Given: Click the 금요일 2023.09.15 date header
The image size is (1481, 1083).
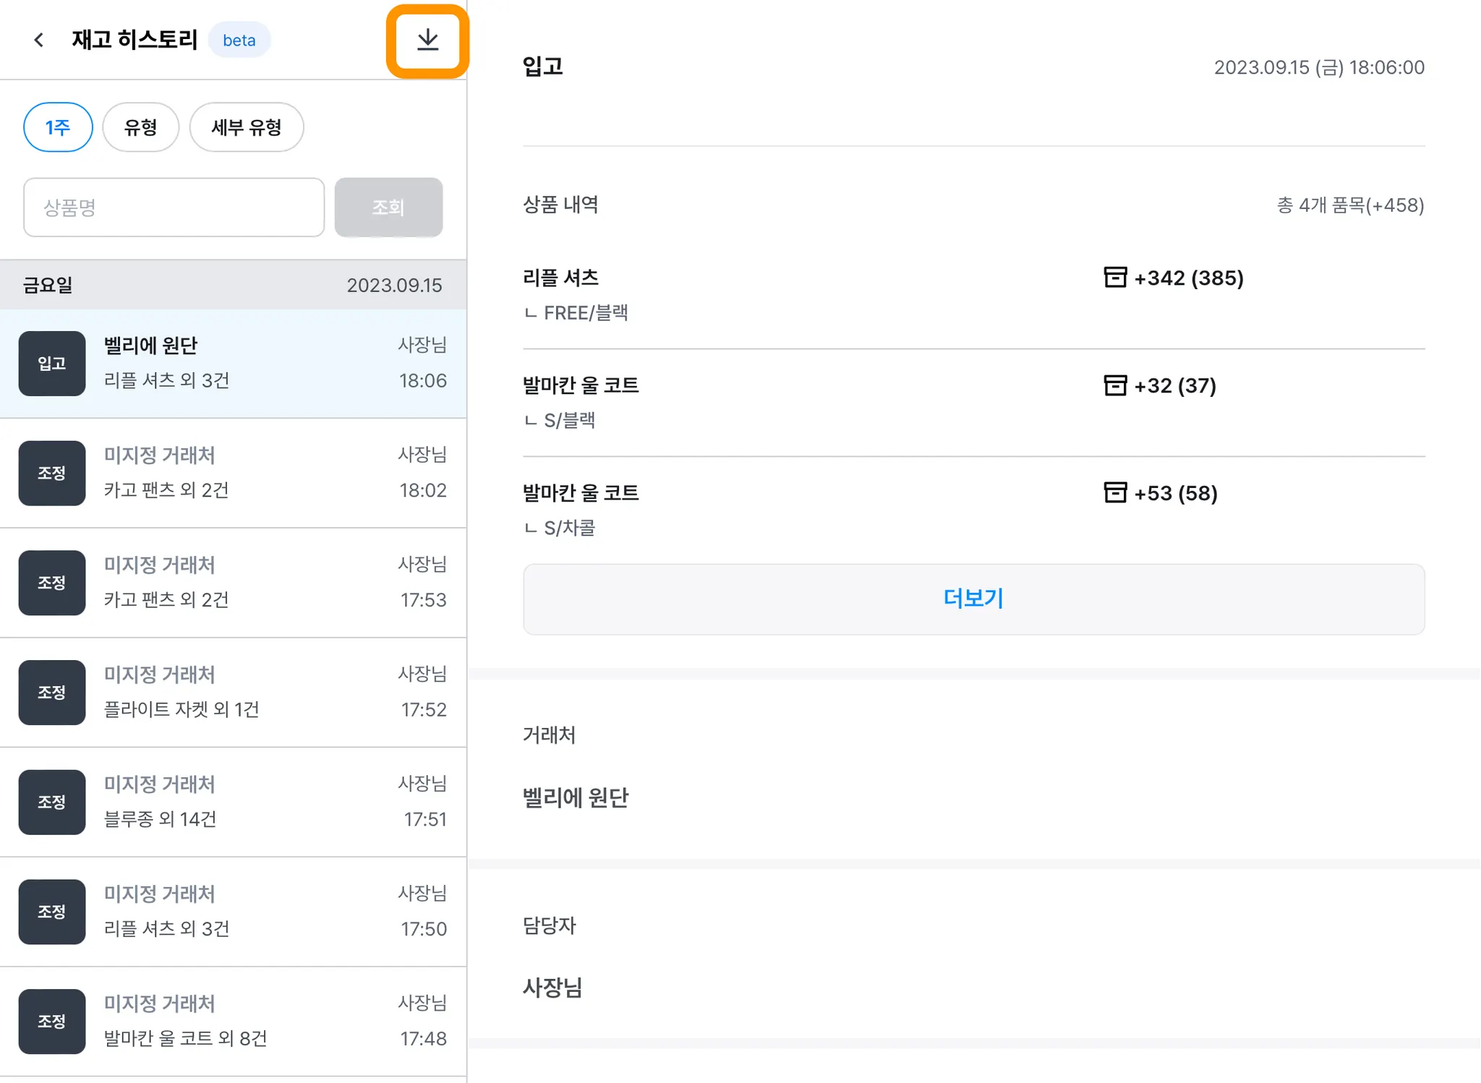Looking at the screenshot, I should tap(233, 285).
